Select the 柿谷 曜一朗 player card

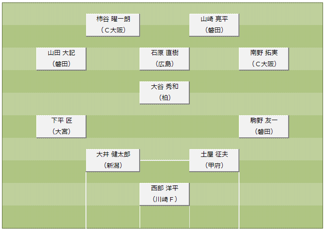pyautogui.click(x=113, y=25)
